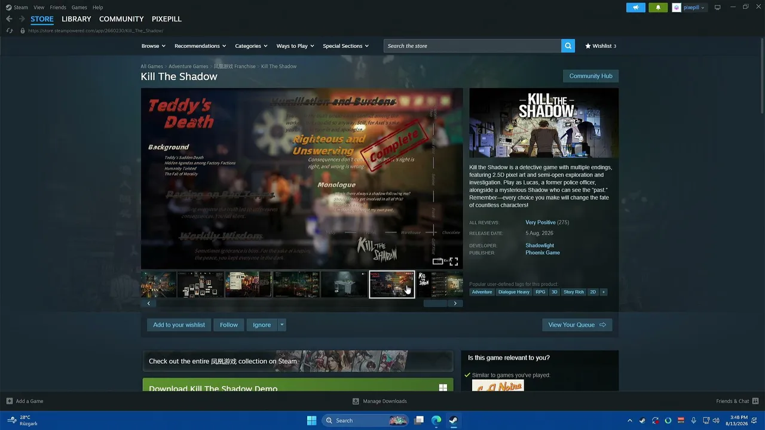
Task: Expand the Ignore options arrow
Action: click(x=282, y=325)
